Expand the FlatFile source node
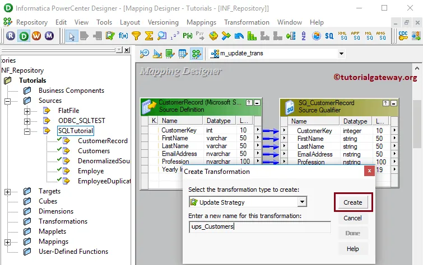 [x=27, y=111]
